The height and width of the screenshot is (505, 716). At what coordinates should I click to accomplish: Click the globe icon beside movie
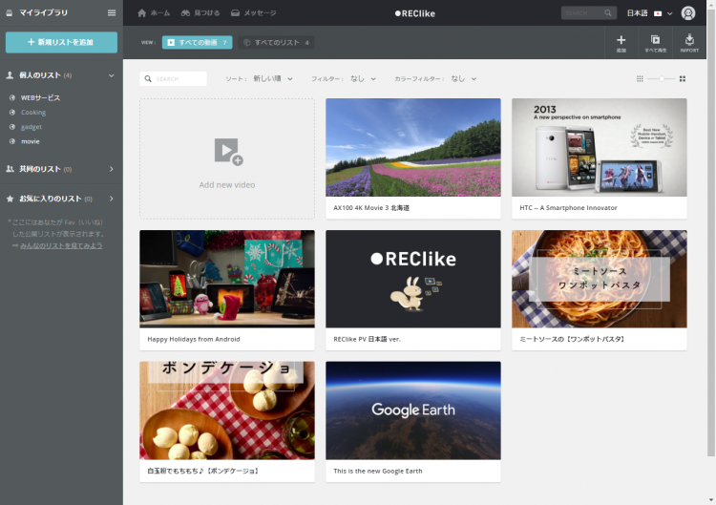(12, 141)
